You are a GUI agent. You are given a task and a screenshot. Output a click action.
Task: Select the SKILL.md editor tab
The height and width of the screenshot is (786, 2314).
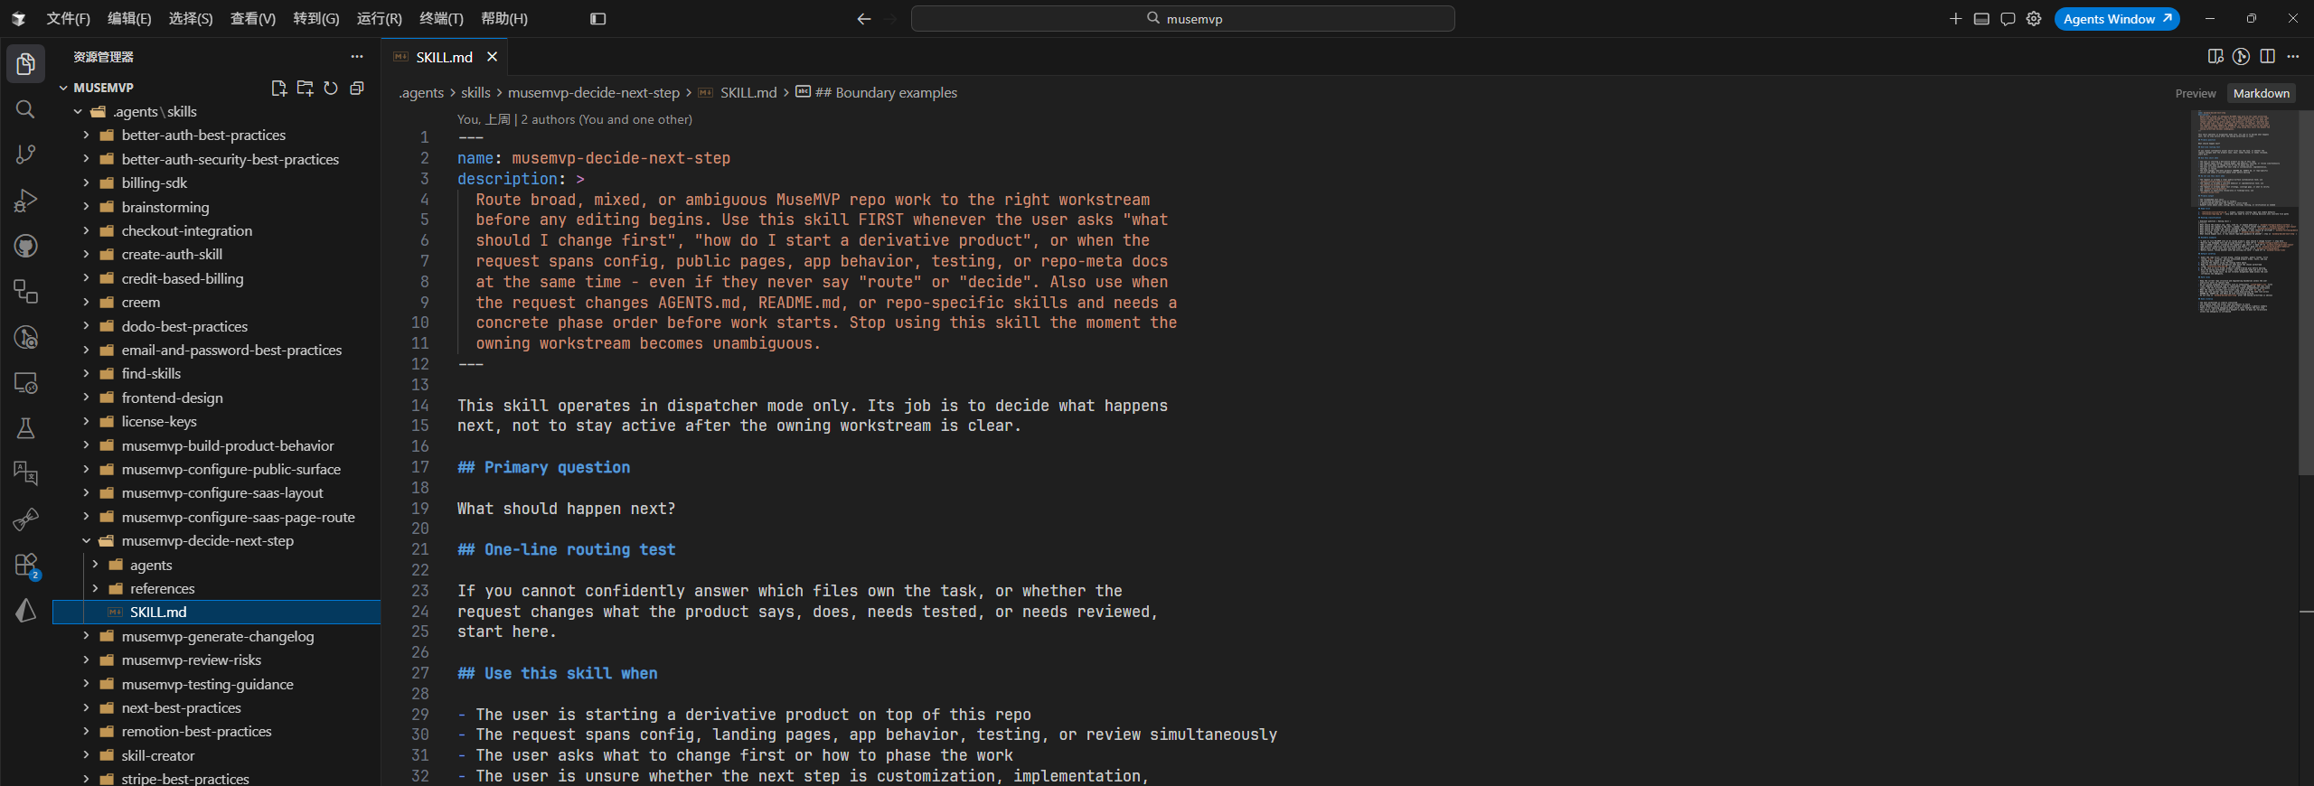(x=444, y=57)
